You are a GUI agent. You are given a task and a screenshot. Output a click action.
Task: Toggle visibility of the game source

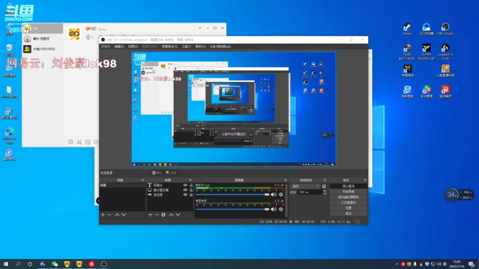tap(185, 195)
